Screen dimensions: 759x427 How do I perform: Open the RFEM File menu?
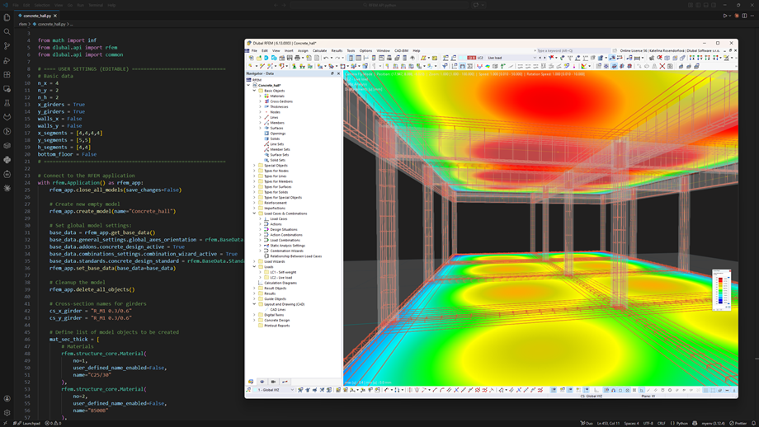(x=254, y=51)
